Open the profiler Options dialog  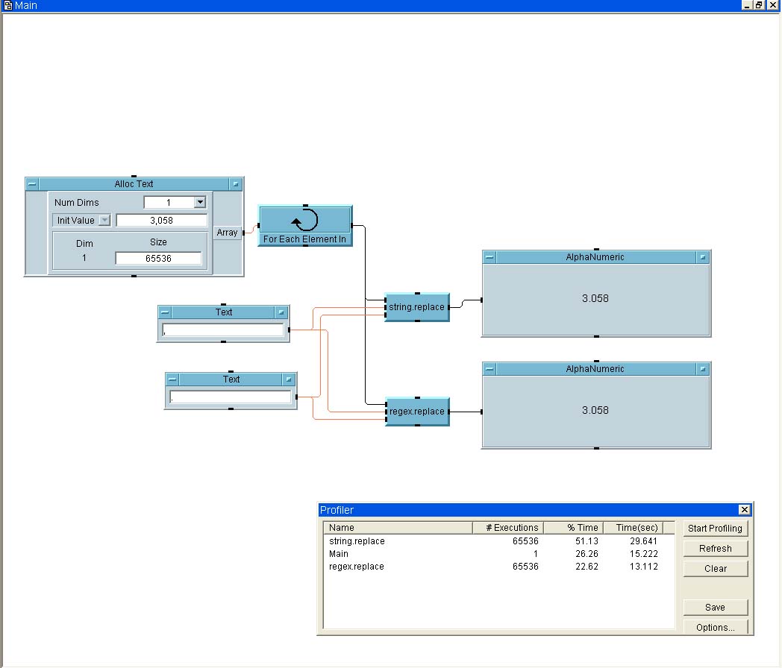[x=715, y=627]
